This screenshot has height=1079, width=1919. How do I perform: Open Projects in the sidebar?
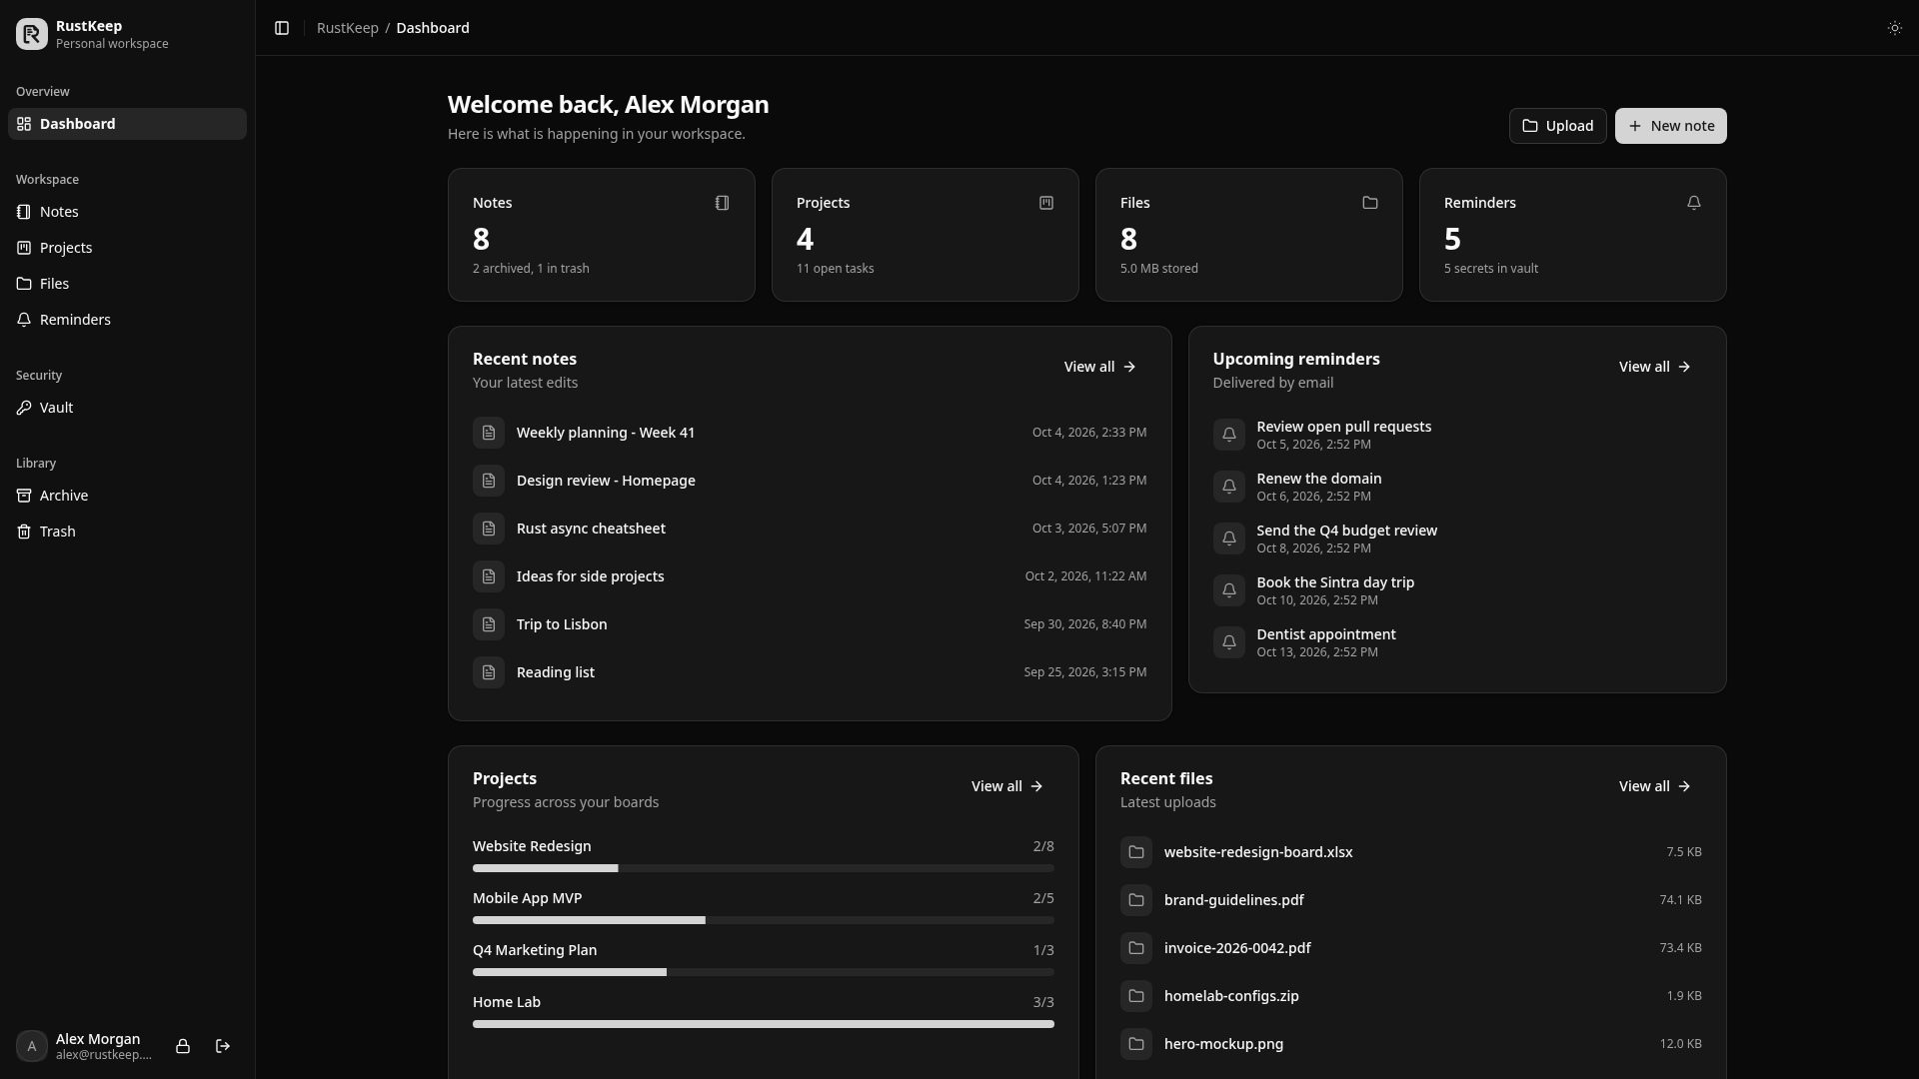(127, 248)
